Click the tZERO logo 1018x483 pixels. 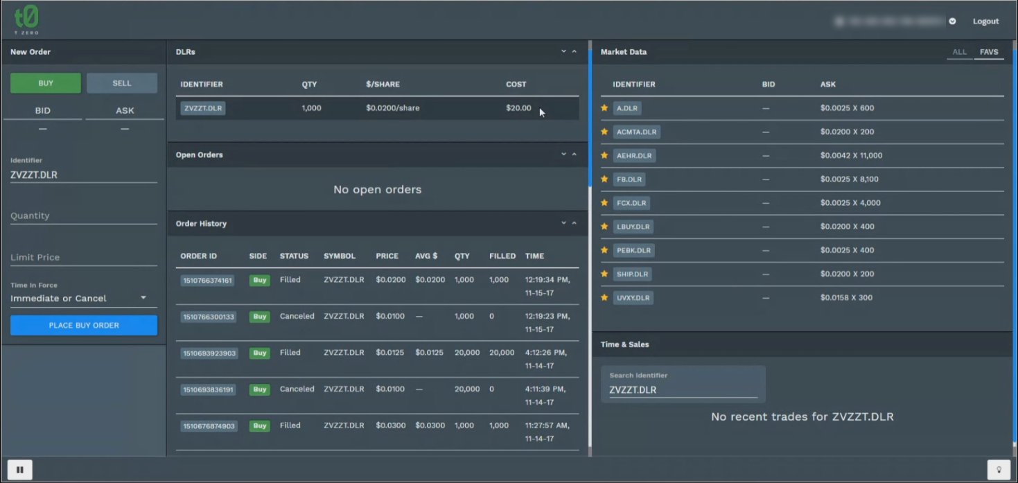[26, 19]
